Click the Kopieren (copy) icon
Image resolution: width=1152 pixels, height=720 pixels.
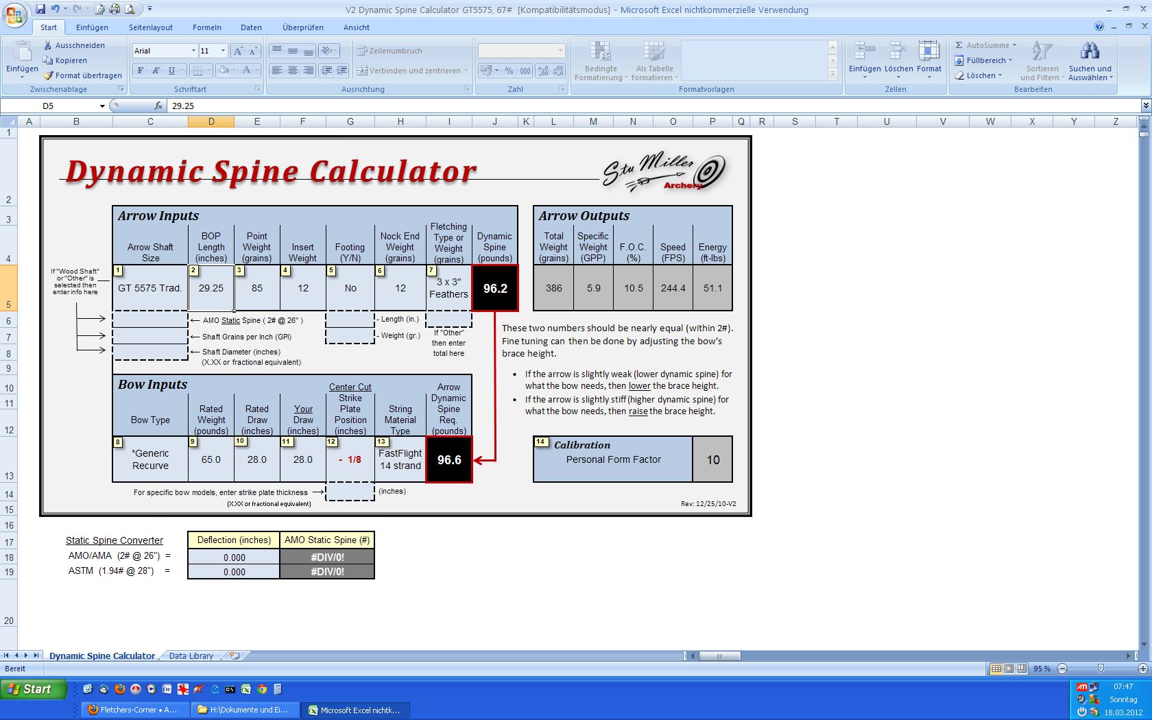pyautogui.click(x=48, y=60)
